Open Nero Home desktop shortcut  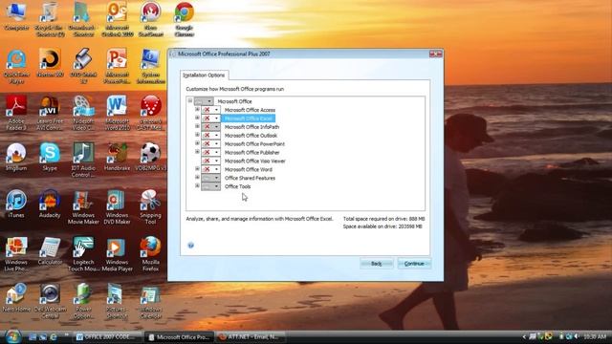[16, 298]
